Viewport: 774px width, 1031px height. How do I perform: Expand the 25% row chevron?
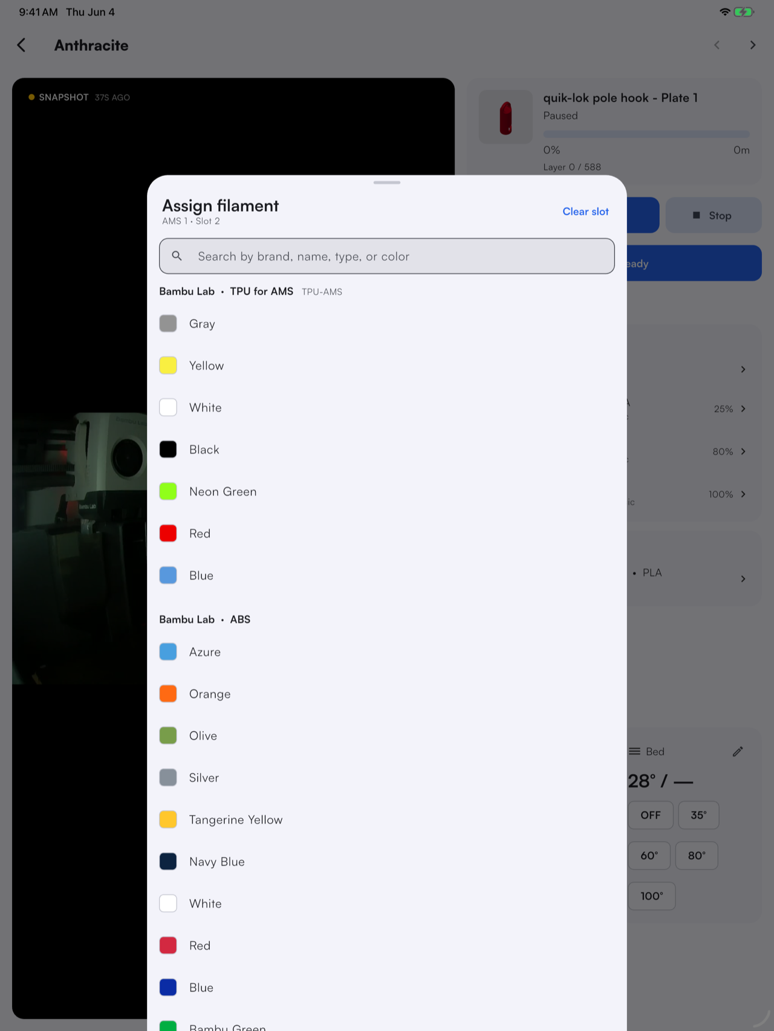[x=743, y=409]
